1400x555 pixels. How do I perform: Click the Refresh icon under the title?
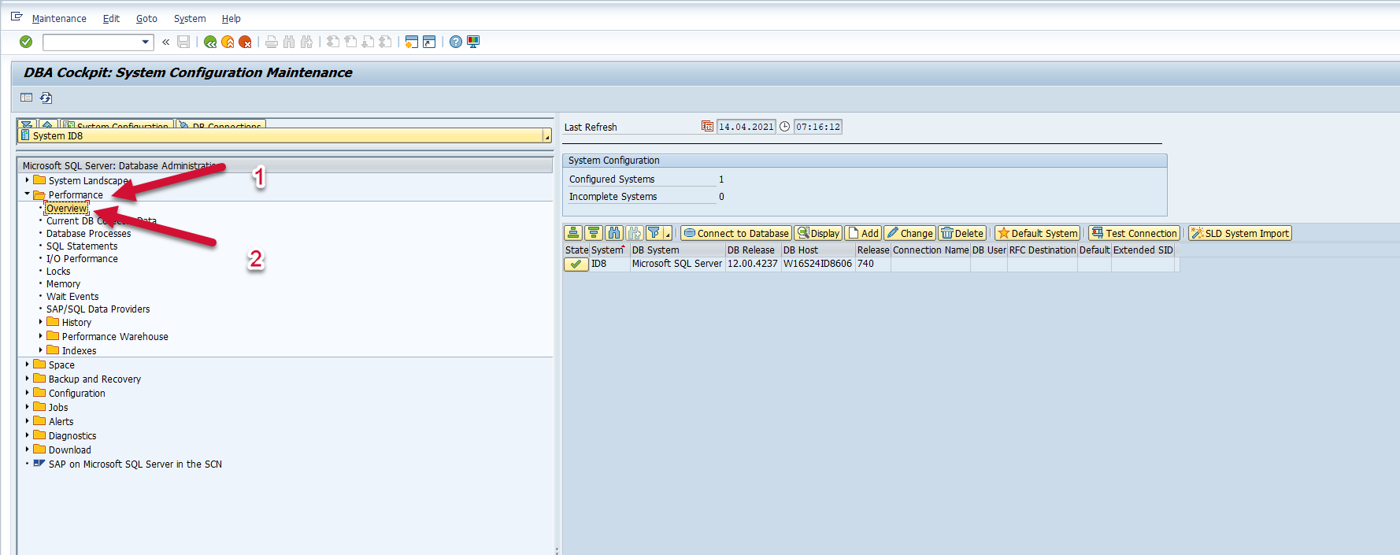pyautogui.click(x=46, y=98)
